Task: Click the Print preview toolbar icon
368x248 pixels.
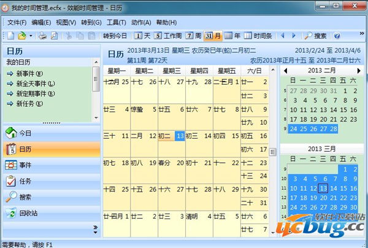Action: point(54,36)
